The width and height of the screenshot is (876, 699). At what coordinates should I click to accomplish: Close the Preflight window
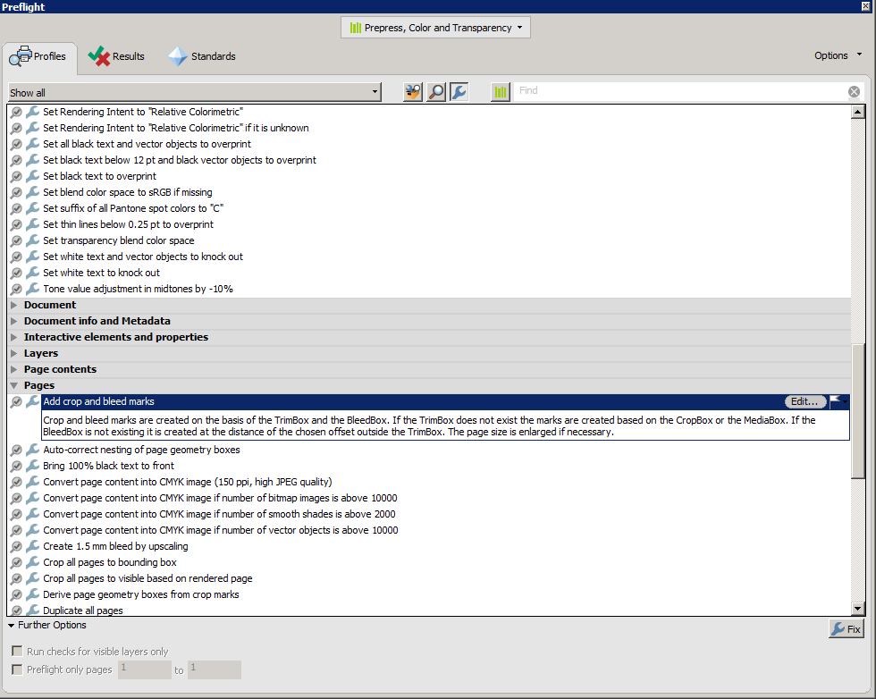tap(866, 6)
